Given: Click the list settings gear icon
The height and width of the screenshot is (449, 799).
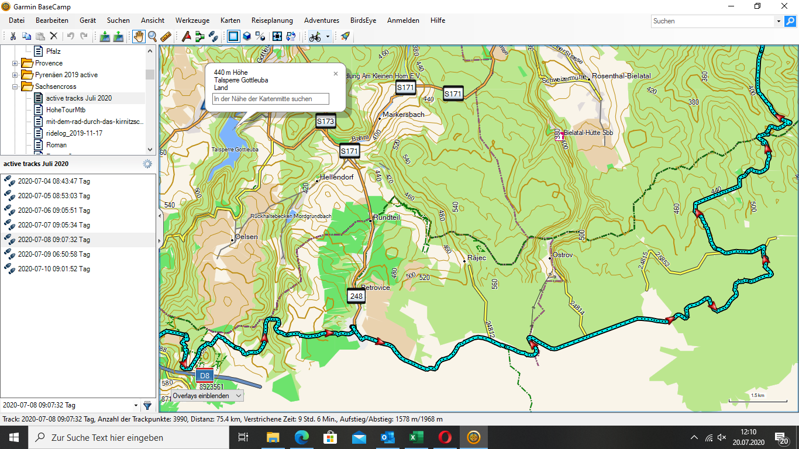Looking at the screenshot, I should (147, 164).
